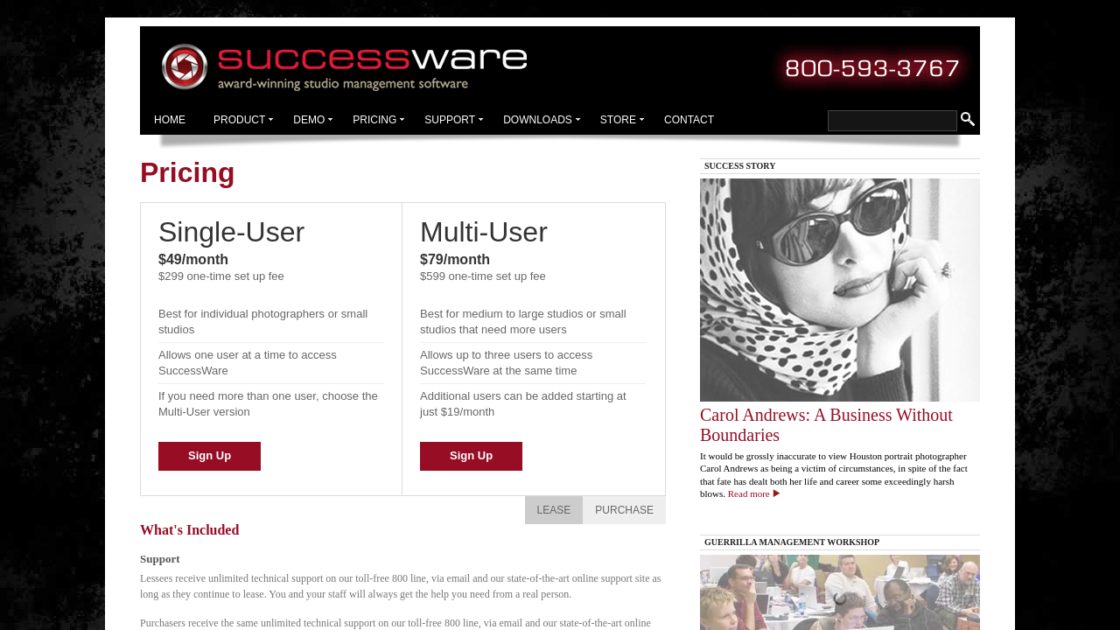This screenshot has width=1120, height=630.
Task: Sign up for the Multi-User plan
Action: pyautogui.click(x=471, y=456)
